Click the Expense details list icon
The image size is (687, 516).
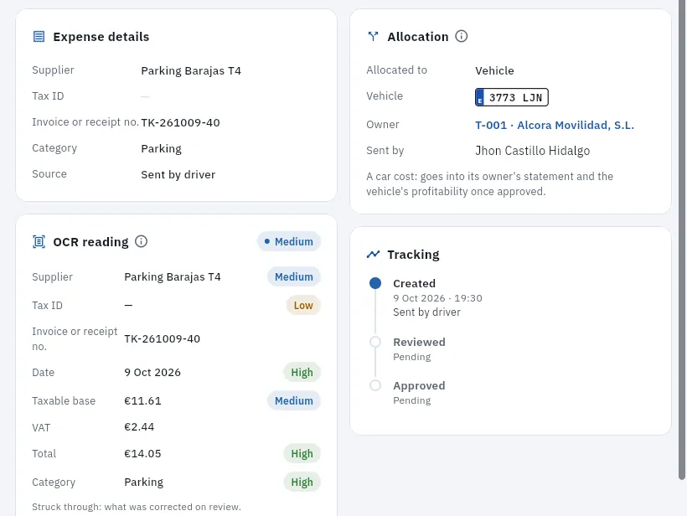(x=39, y=36)
